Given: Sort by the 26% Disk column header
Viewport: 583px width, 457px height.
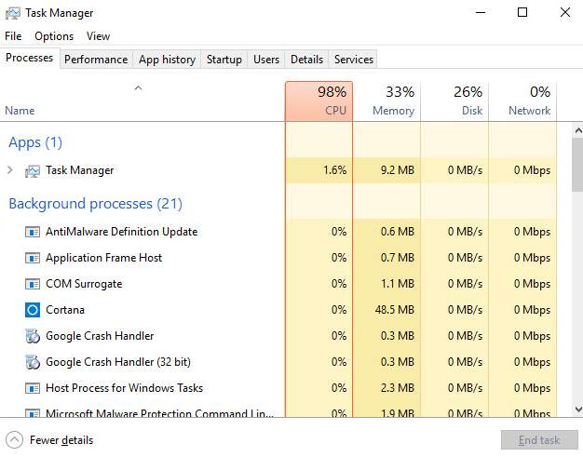Looking at the screenshot, I should 454,101.
